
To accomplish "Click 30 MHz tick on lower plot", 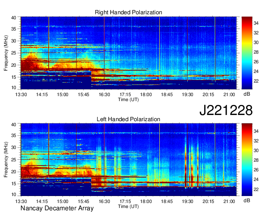I will (x=14, y=147).
